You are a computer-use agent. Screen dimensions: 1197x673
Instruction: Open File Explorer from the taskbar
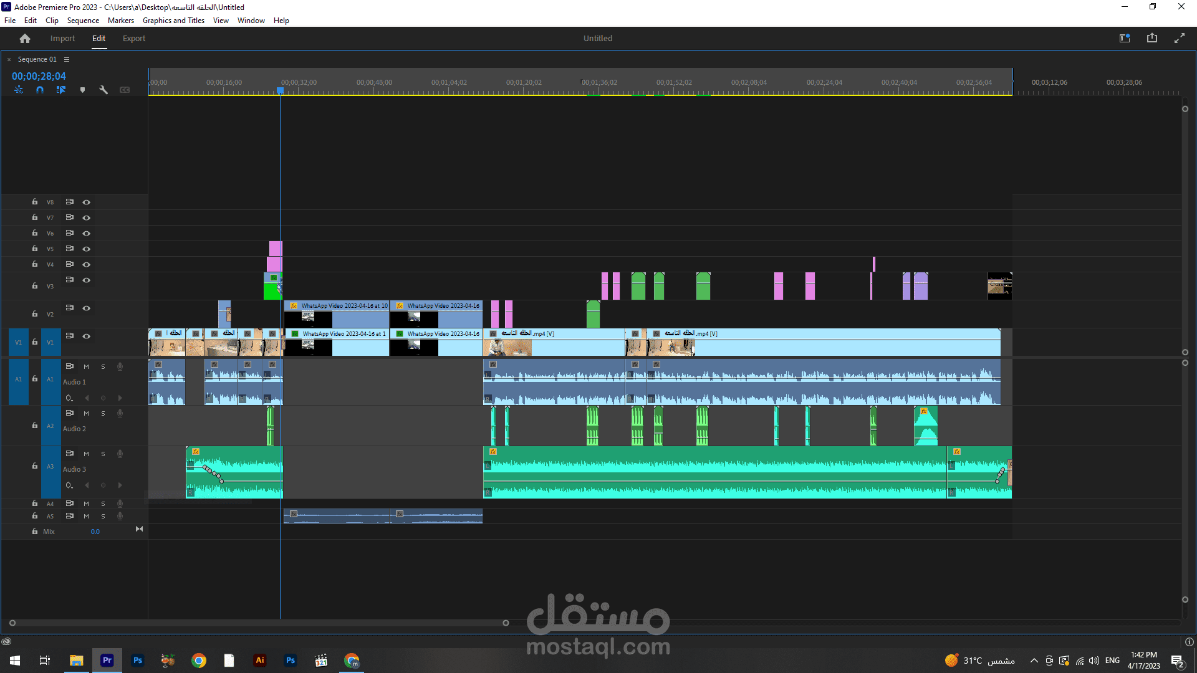tap(77, 661)
